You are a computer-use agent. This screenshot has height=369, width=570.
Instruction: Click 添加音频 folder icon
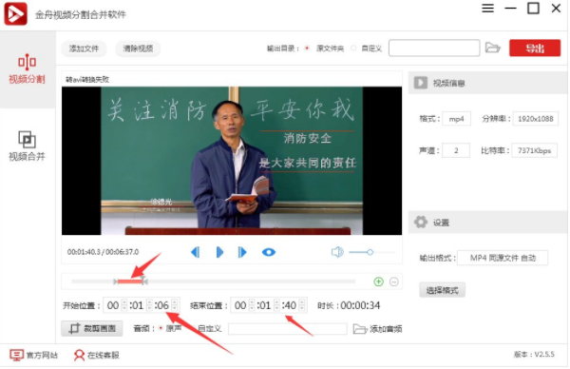360,329
